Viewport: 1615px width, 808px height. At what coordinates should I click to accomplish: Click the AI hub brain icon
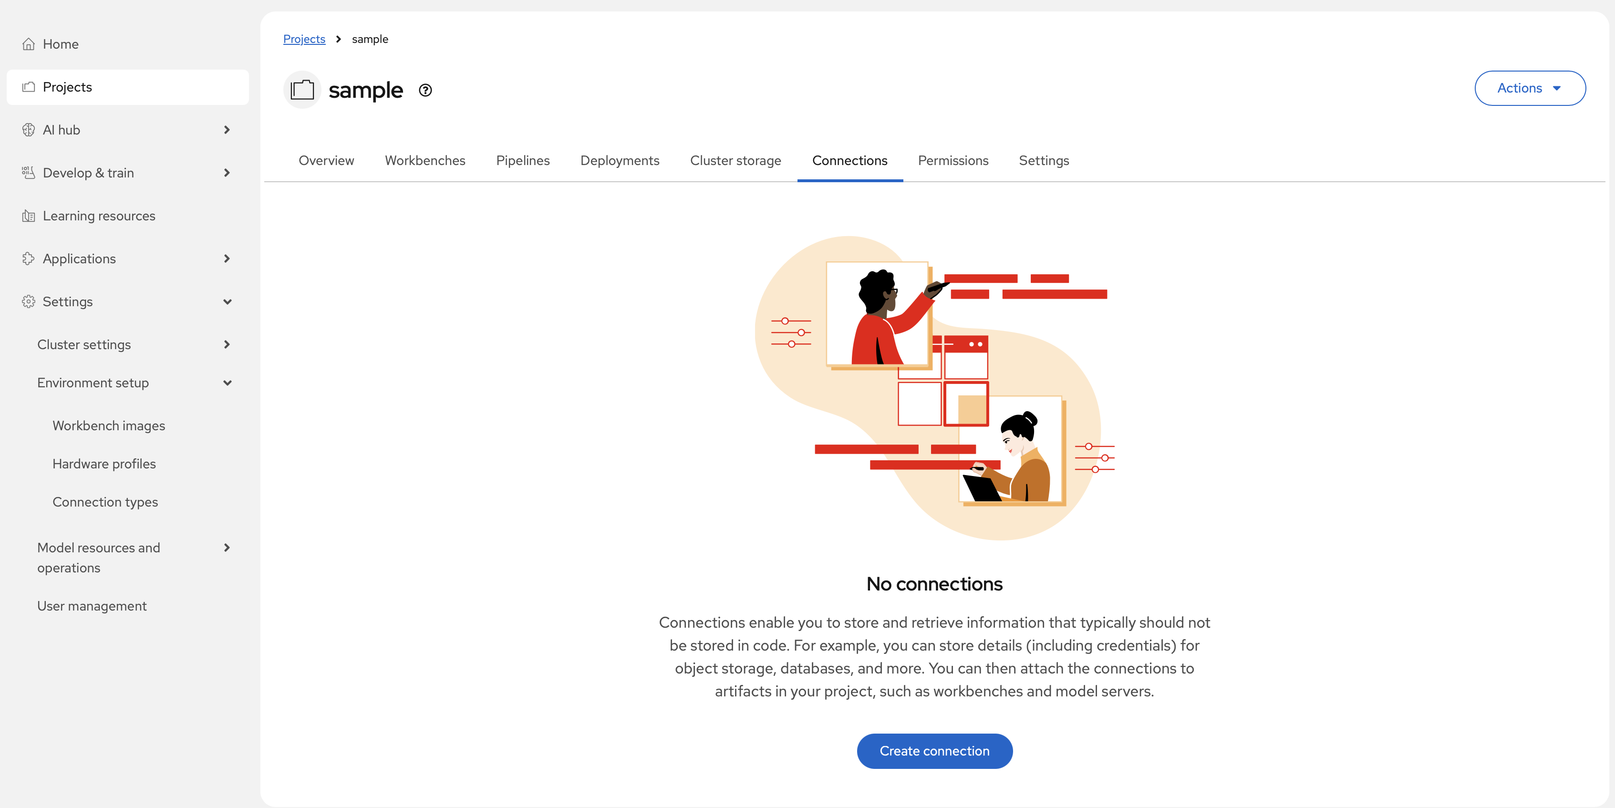(x=28, y=130)
